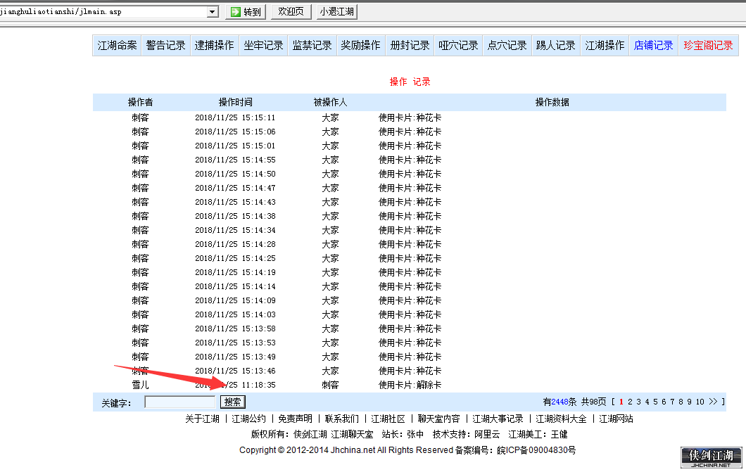Open the red 珍宝阁记录 tab
Viewport: 746px width, 472px height.
point(708,46)
